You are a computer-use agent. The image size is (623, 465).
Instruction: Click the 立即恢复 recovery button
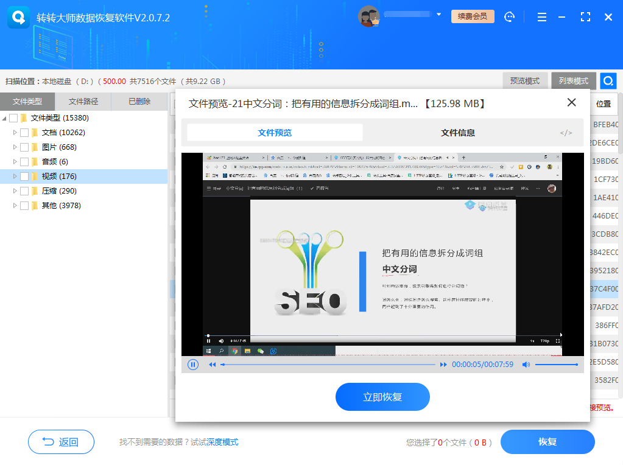click(382, 396)
